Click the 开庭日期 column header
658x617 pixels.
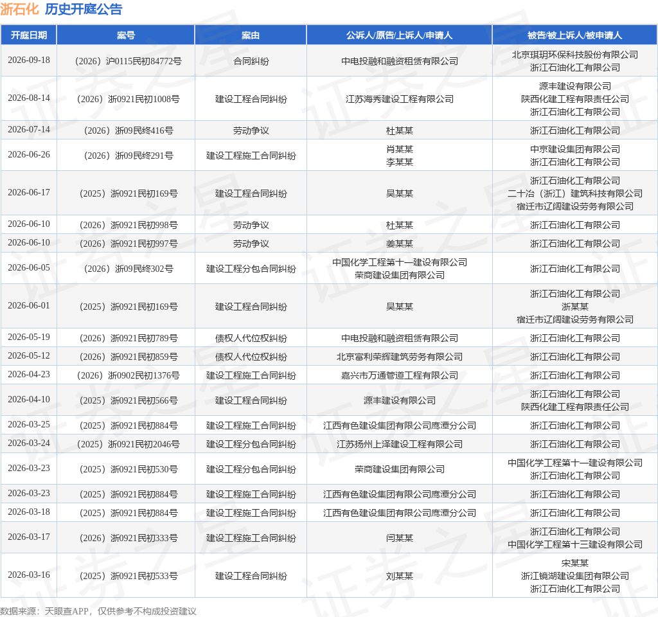coord(28,35)
